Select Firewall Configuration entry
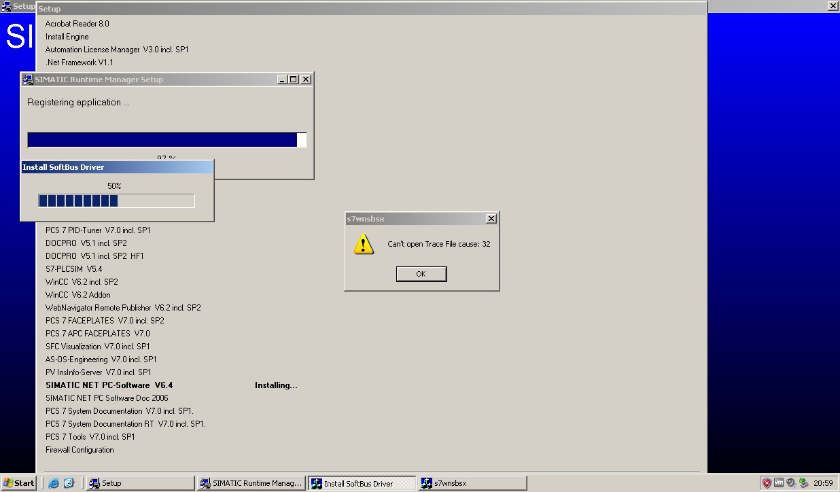The height and width of the screenshot is (492, 840). [x=80, y=450]
